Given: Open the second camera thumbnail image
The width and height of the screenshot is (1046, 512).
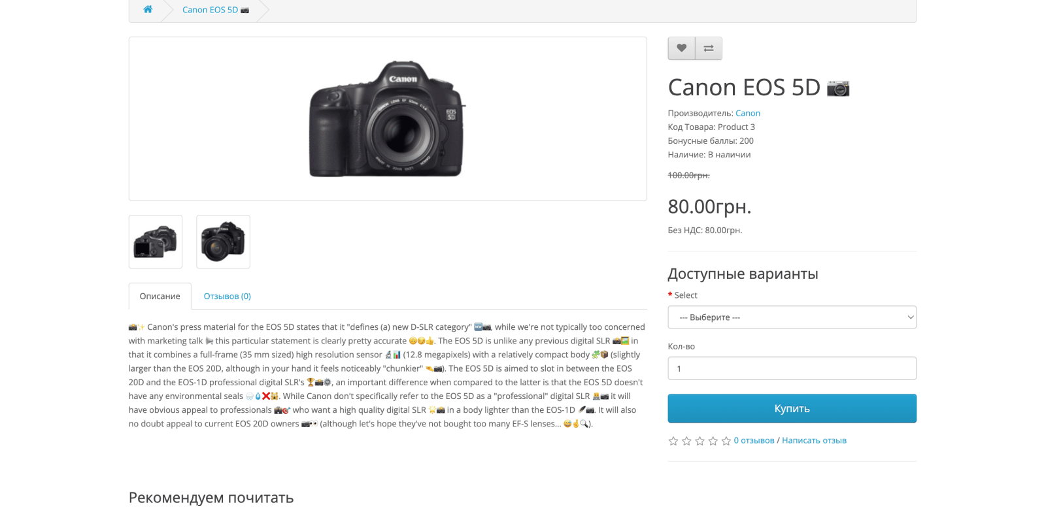Looking at the screenshot, I should tap(223, 242).
